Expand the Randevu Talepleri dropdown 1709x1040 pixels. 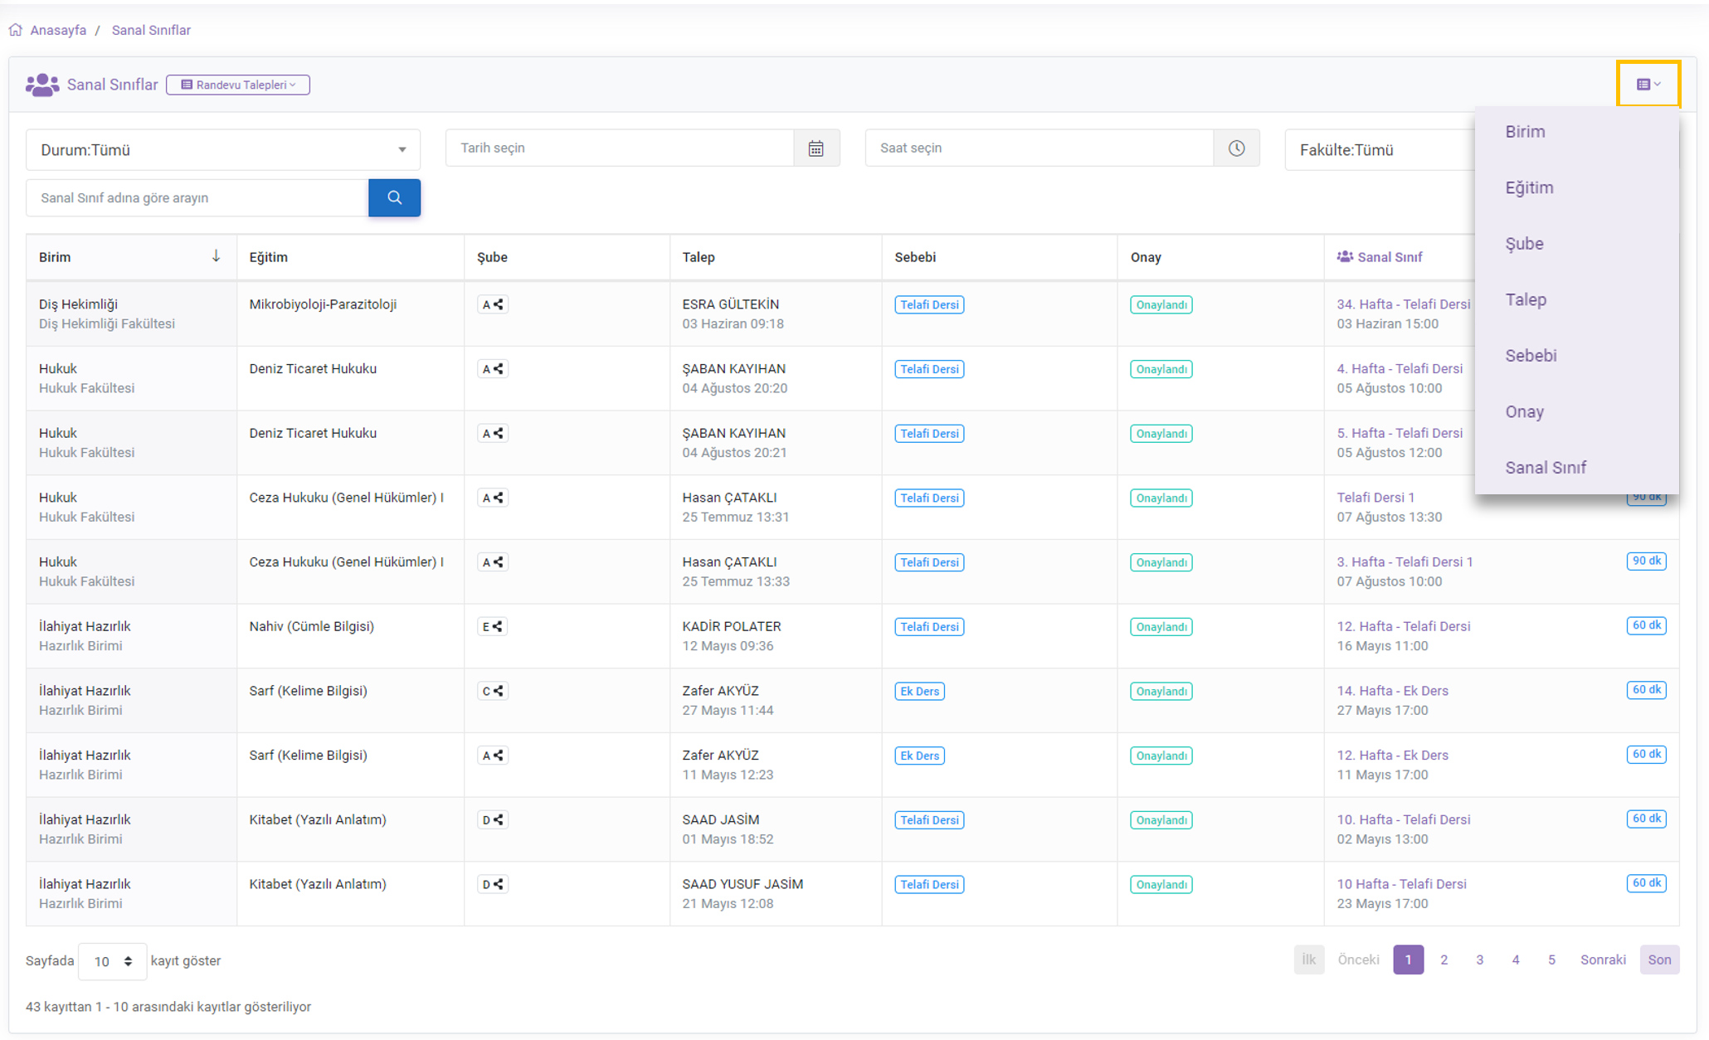(x=238, y=85)
